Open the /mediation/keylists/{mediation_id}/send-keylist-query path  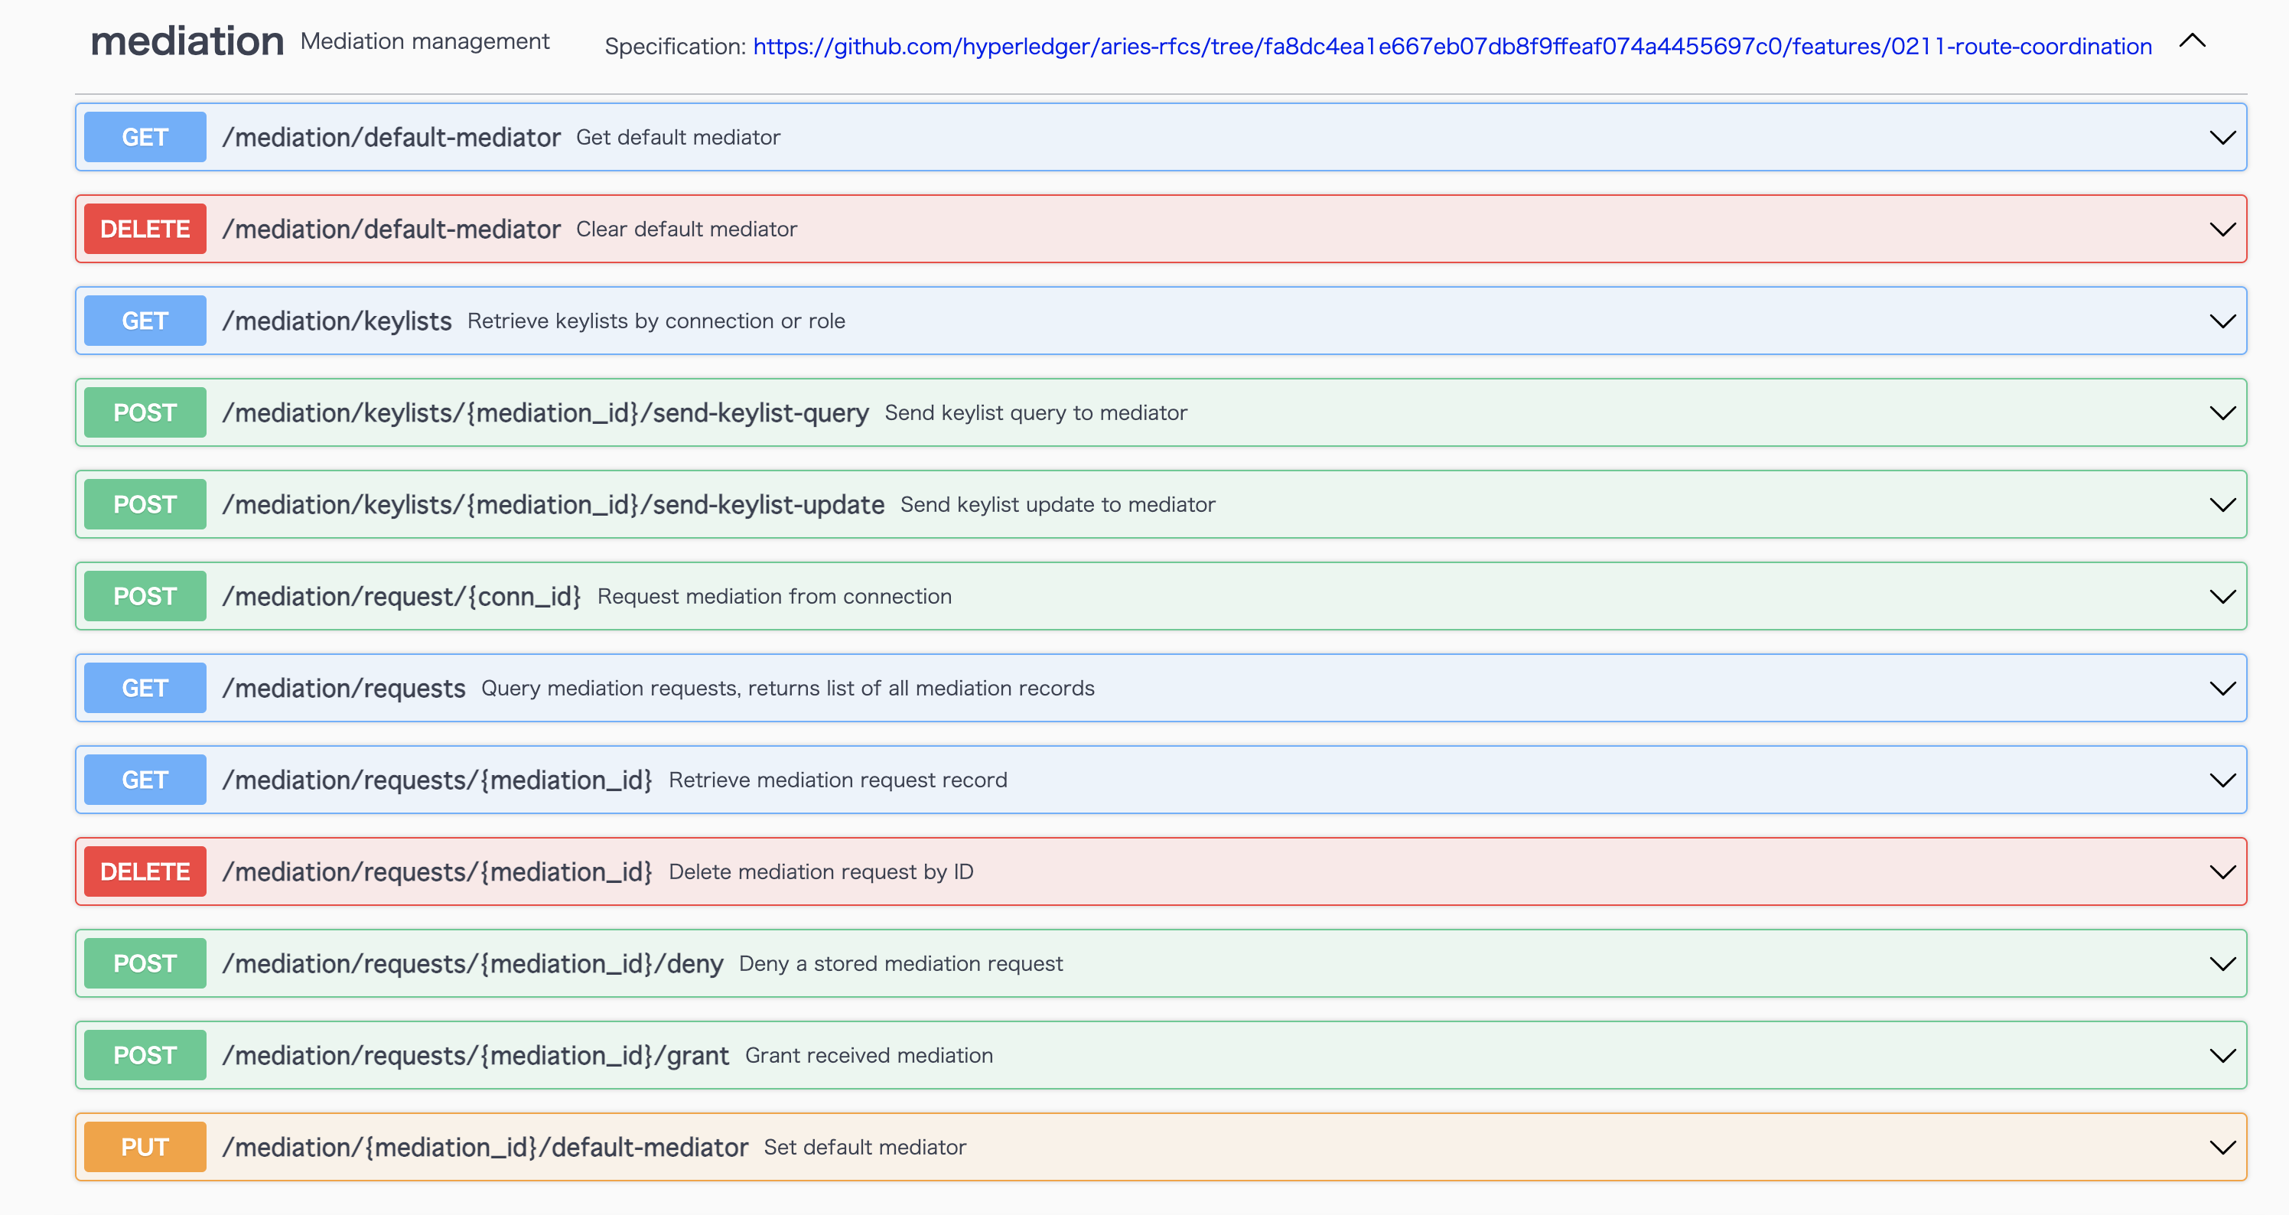(545, 413)
